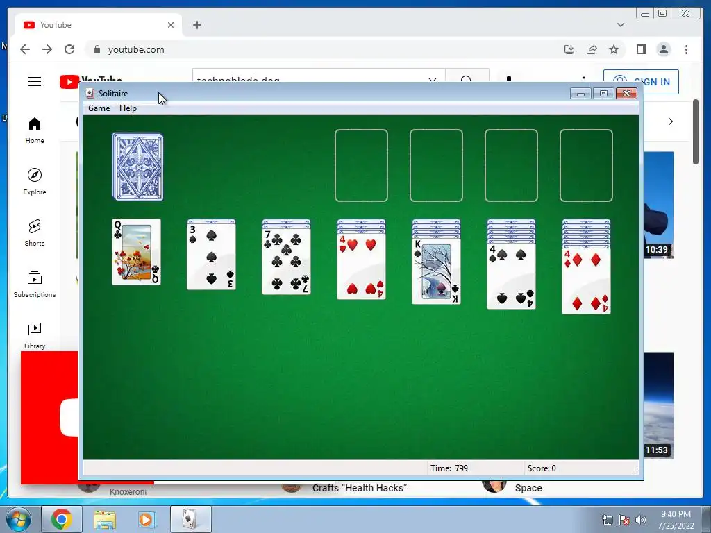Reload the YouTube page
The height and width of the screenshot is (533, 711).
point(69,49)
